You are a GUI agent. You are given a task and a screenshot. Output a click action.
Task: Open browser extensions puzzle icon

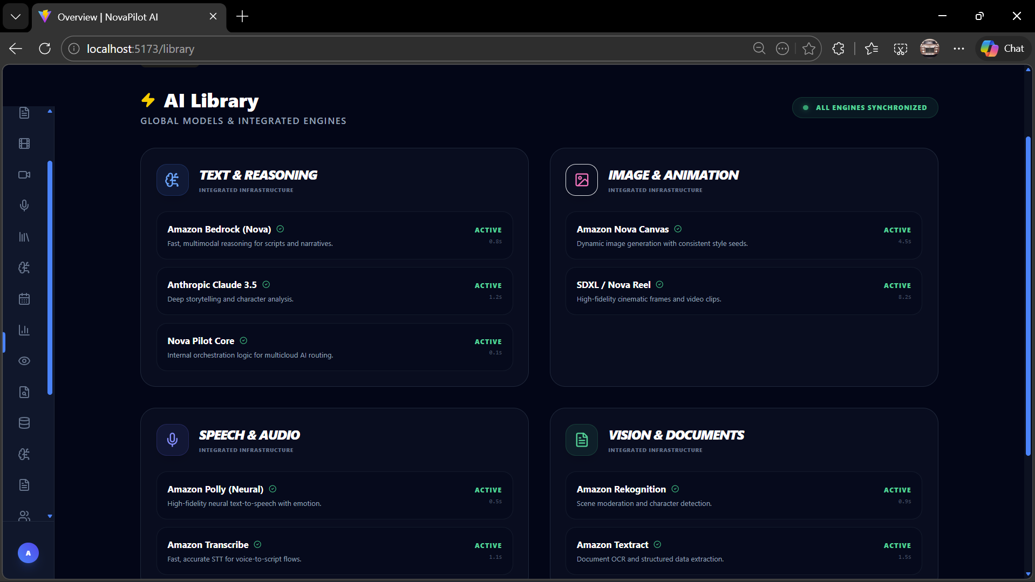838,49
